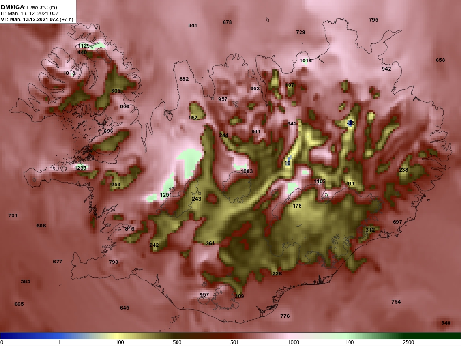Click the 1013 value on the Westfjords
Image resolution: width=461 pixels, height=346 pixels.
coord(70,73)
